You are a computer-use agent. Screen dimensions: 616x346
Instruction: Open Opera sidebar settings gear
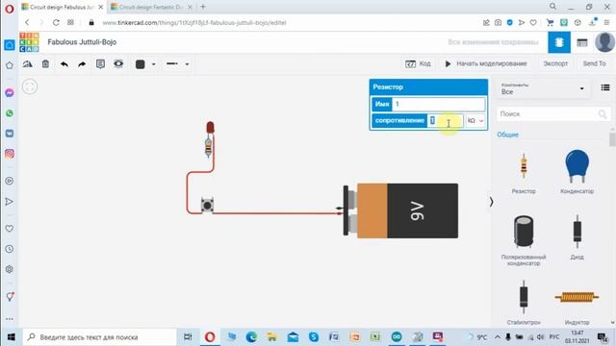[10, 269]
